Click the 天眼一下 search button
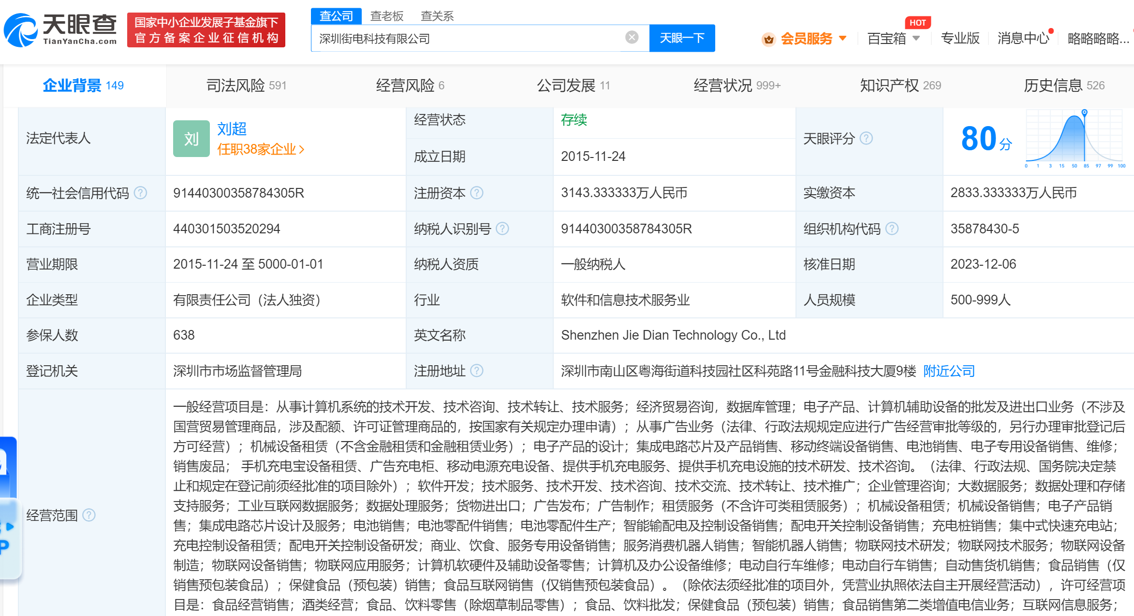 682,38
